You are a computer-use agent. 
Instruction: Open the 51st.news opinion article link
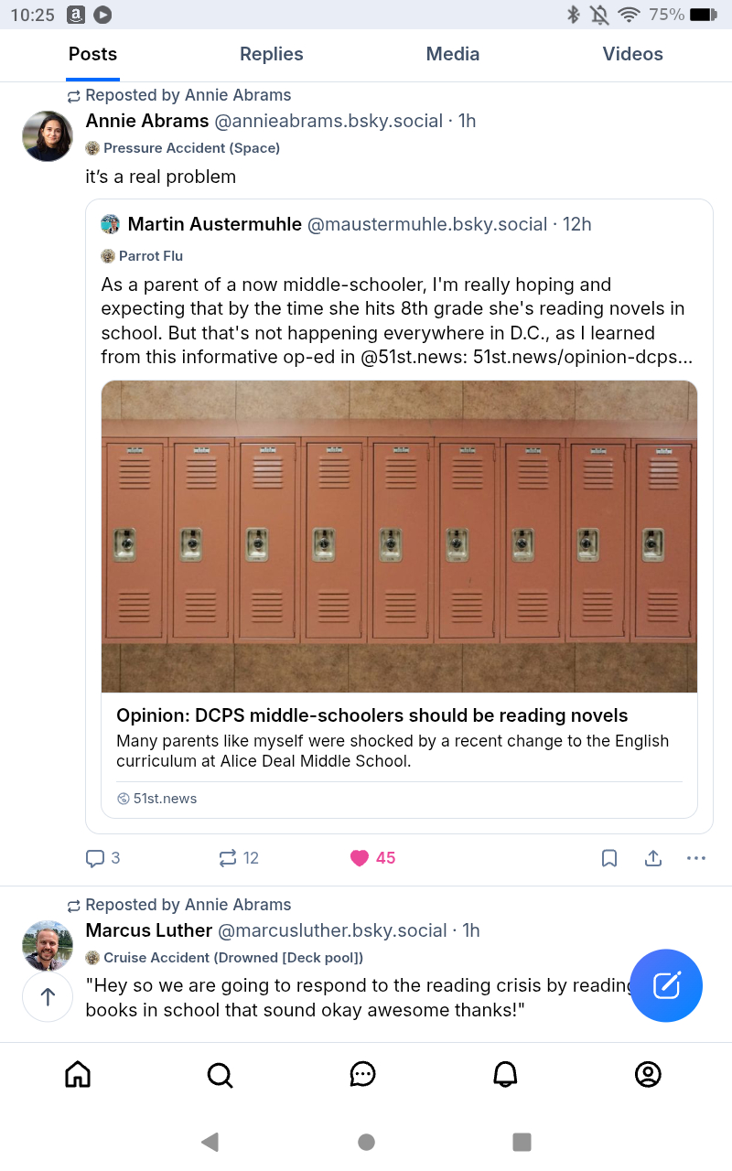tap(371, 715)
